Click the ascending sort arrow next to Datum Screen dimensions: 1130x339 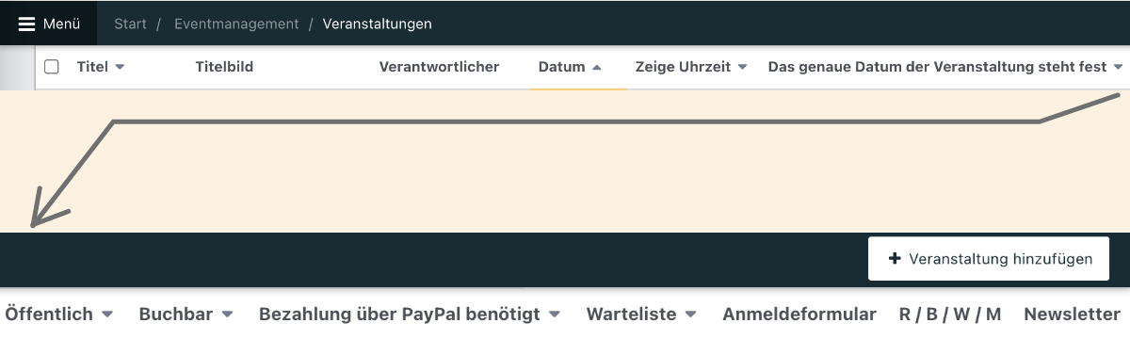pos(596,68)
